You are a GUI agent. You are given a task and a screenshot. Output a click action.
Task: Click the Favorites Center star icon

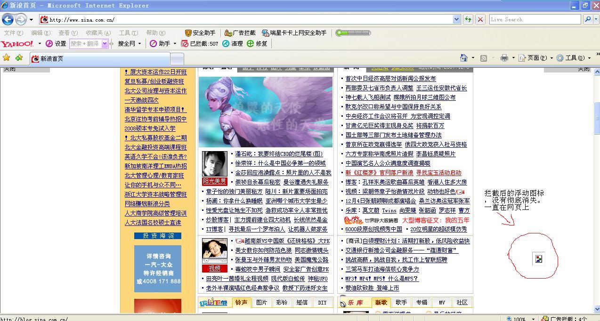click(7, 57)
